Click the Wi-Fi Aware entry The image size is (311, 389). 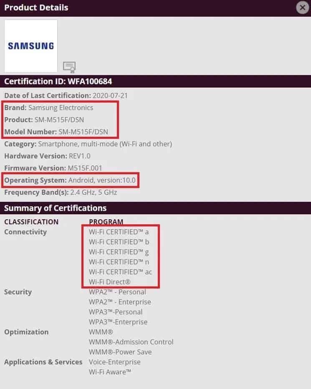(110, 372)
